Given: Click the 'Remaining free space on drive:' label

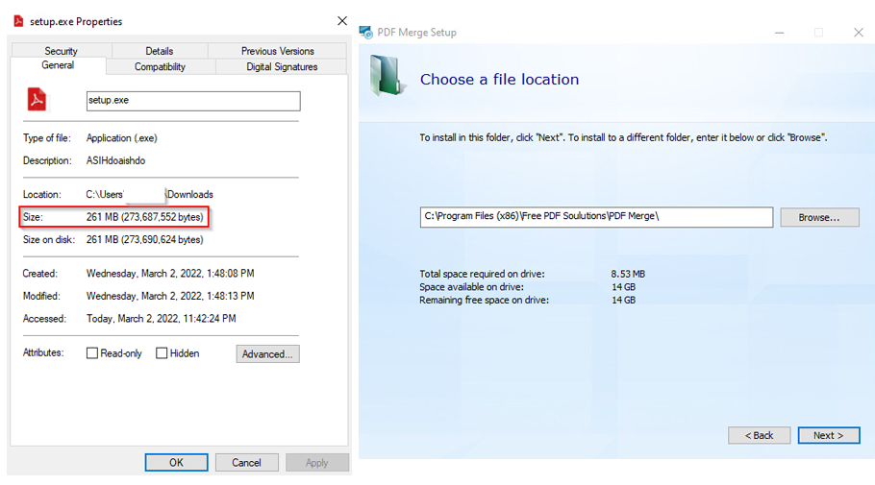Looking at the screenshot, I should pyautogui.click(x=485, y=300).
